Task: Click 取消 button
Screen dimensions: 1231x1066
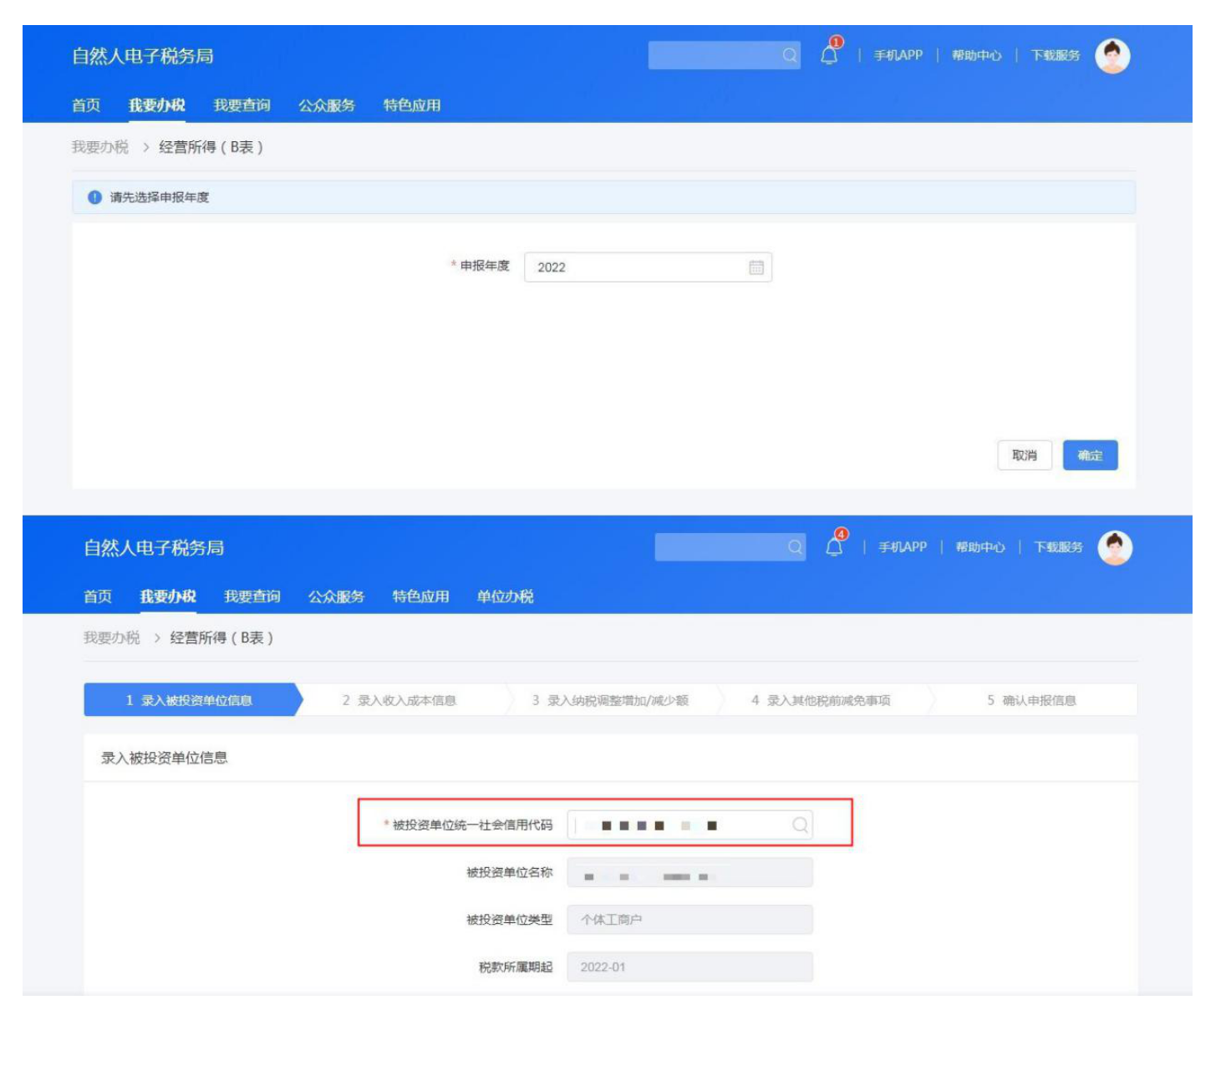Action: [x=1025, y=455]
